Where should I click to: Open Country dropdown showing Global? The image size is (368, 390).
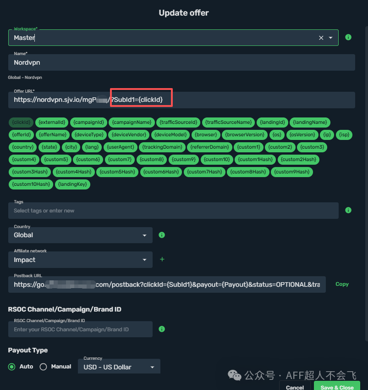80,235
